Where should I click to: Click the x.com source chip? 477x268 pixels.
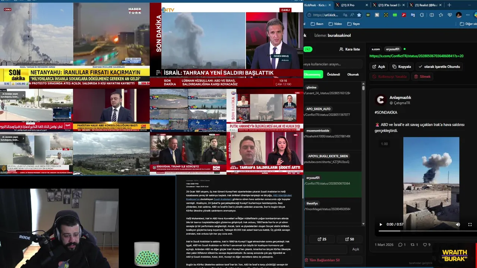pyautogui.click(x=376, y=49)
